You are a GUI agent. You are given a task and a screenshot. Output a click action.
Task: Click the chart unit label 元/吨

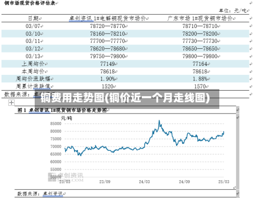coord(66,118)
